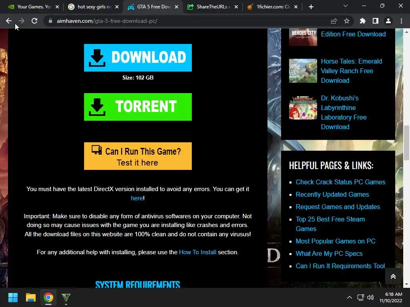The height and width of the screenshot is (307, 410).
Task: Click the browser forward arrow
Action: [22, 21]
